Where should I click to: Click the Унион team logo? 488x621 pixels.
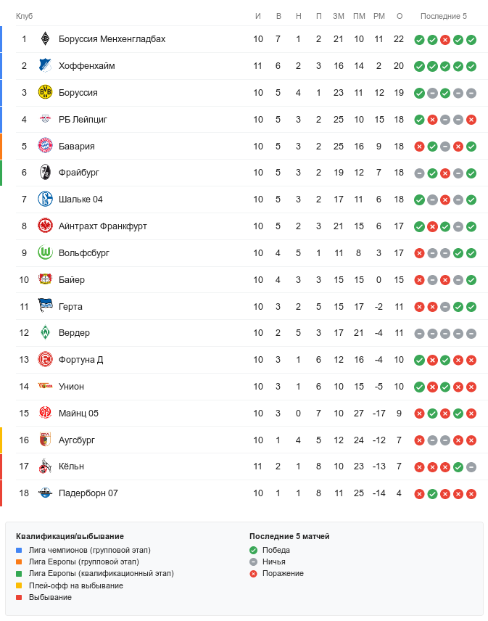(x=46, y=387)
